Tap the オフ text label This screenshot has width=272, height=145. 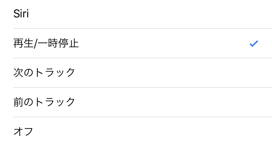[23, 132]
